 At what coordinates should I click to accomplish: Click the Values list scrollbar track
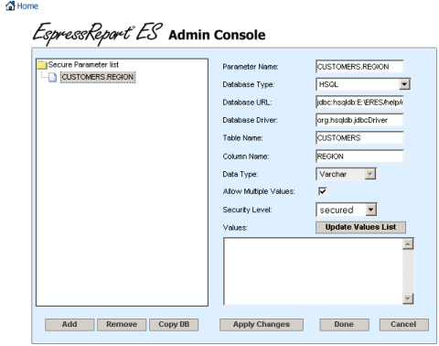point(408,271)
